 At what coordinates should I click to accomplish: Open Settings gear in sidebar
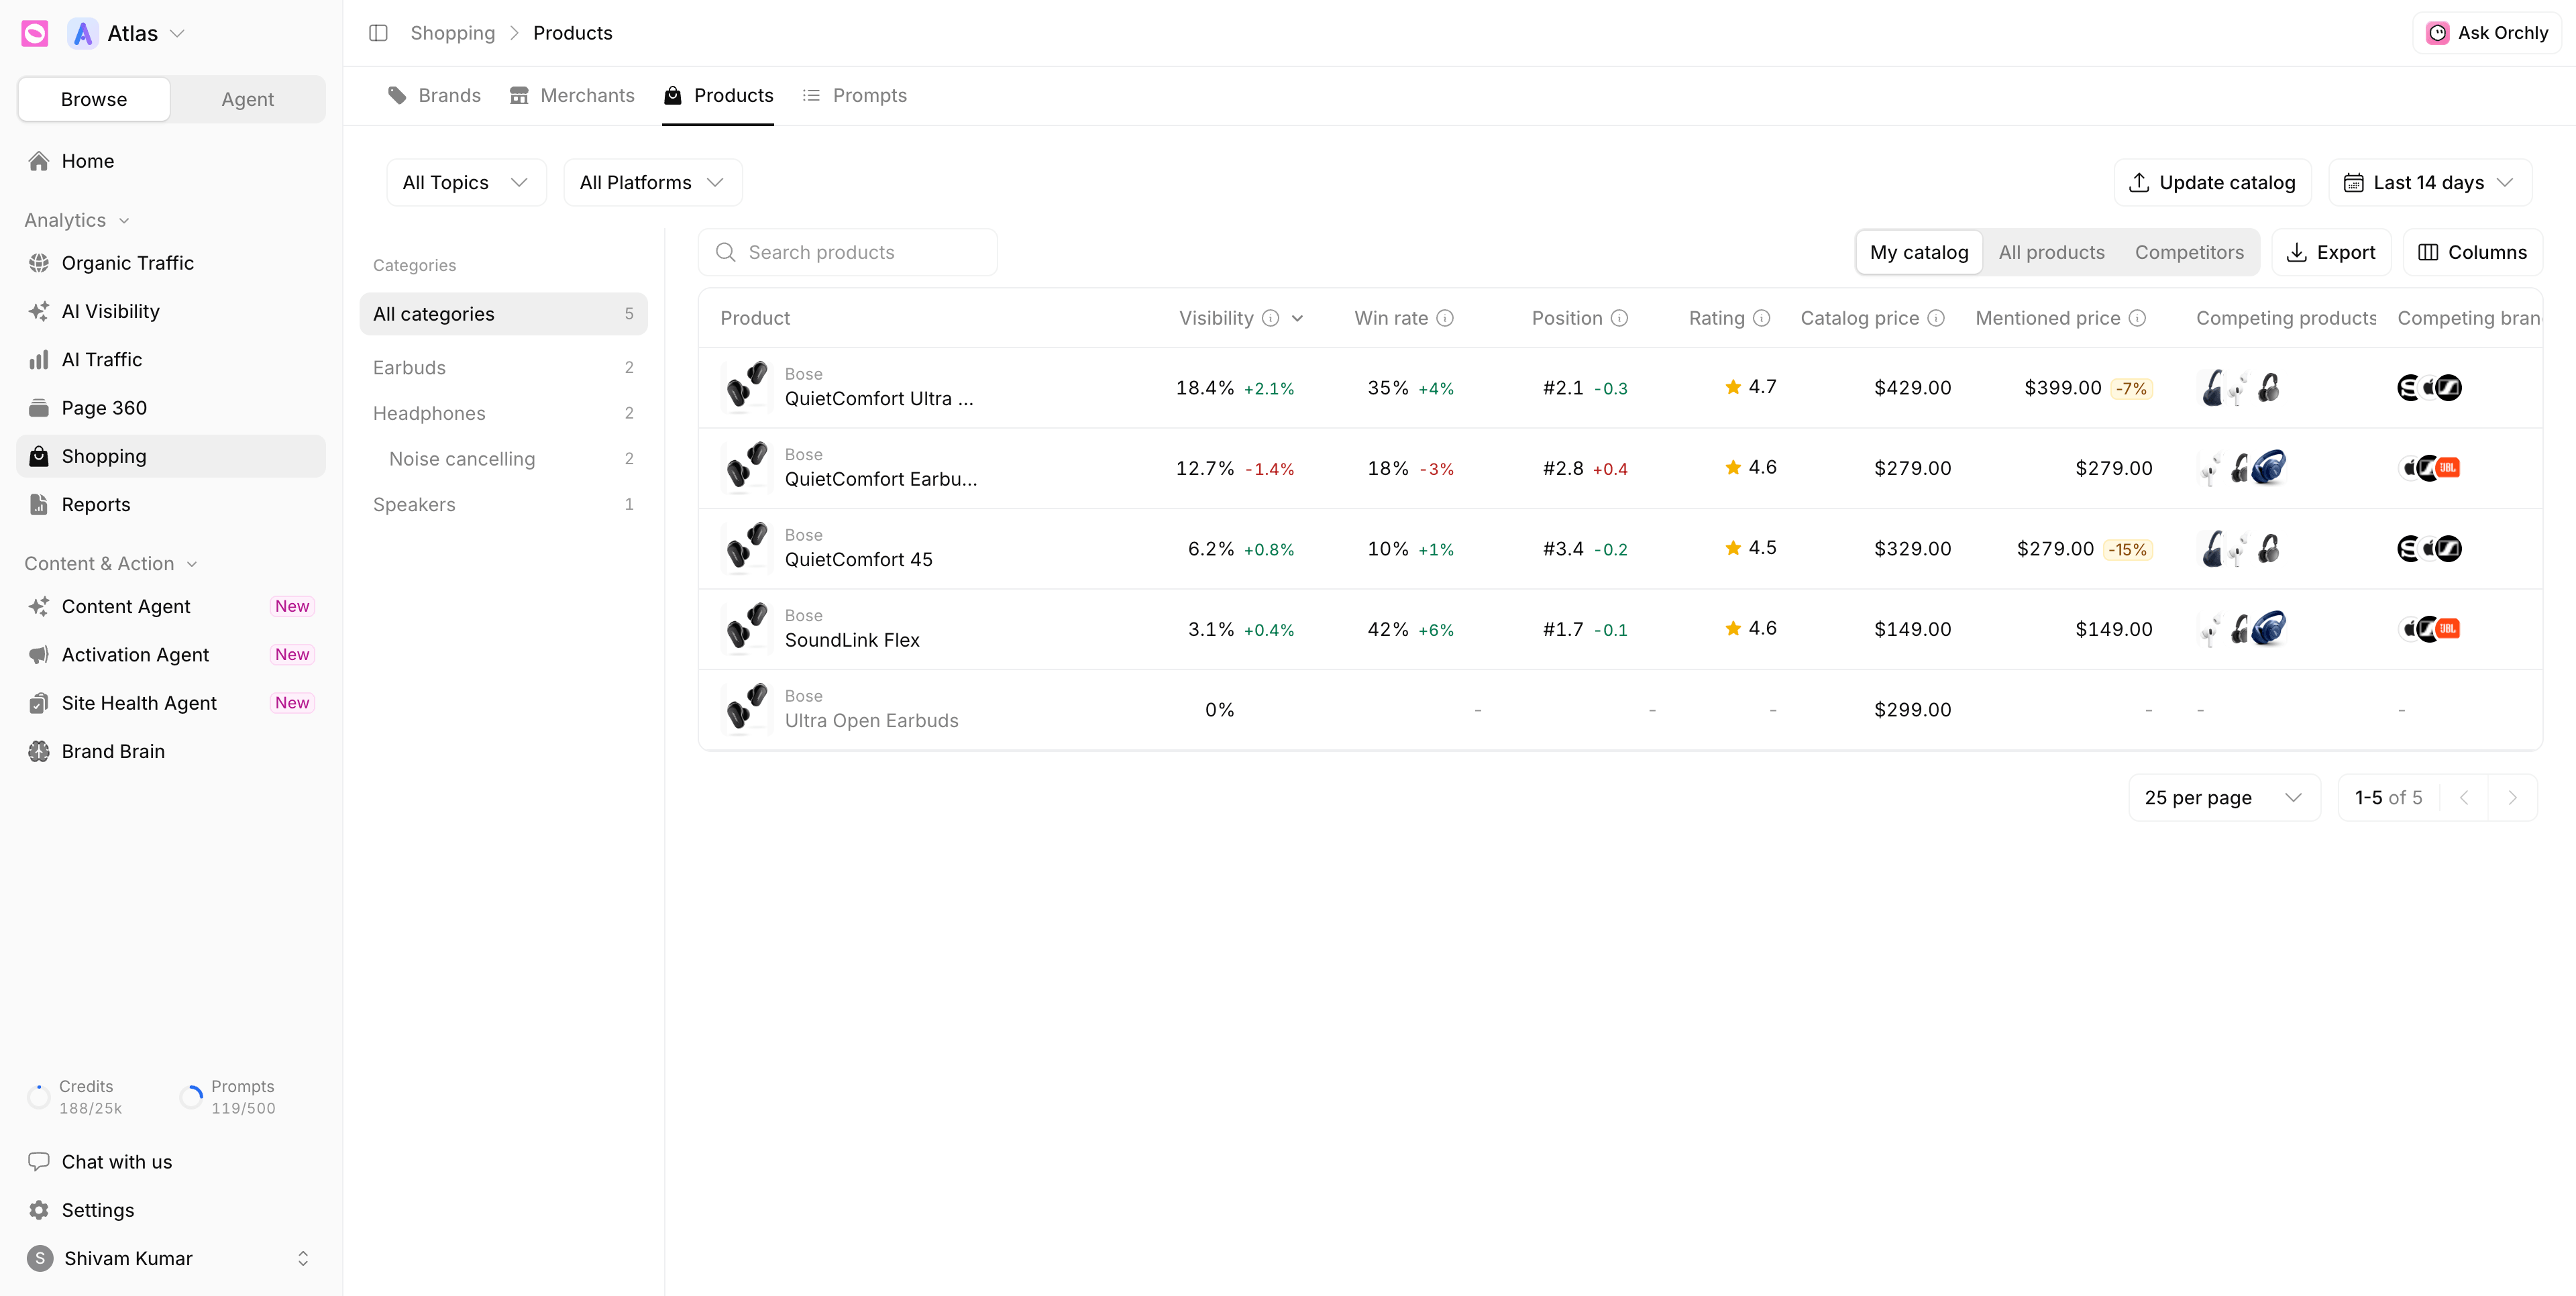tap(171, 1210)
